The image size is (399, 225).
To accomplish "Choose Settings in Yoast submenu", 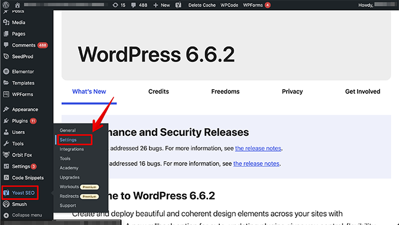I will [x=68, y=140].
